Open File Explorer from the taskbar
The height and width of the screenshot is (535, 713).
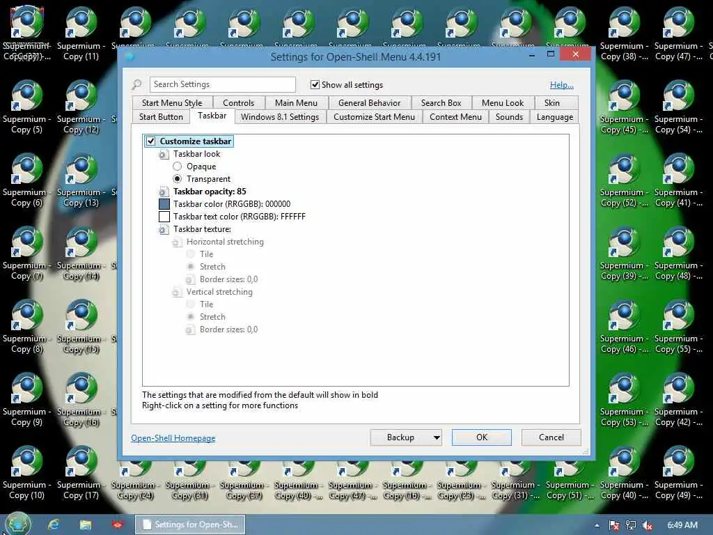tap(86, 525)
